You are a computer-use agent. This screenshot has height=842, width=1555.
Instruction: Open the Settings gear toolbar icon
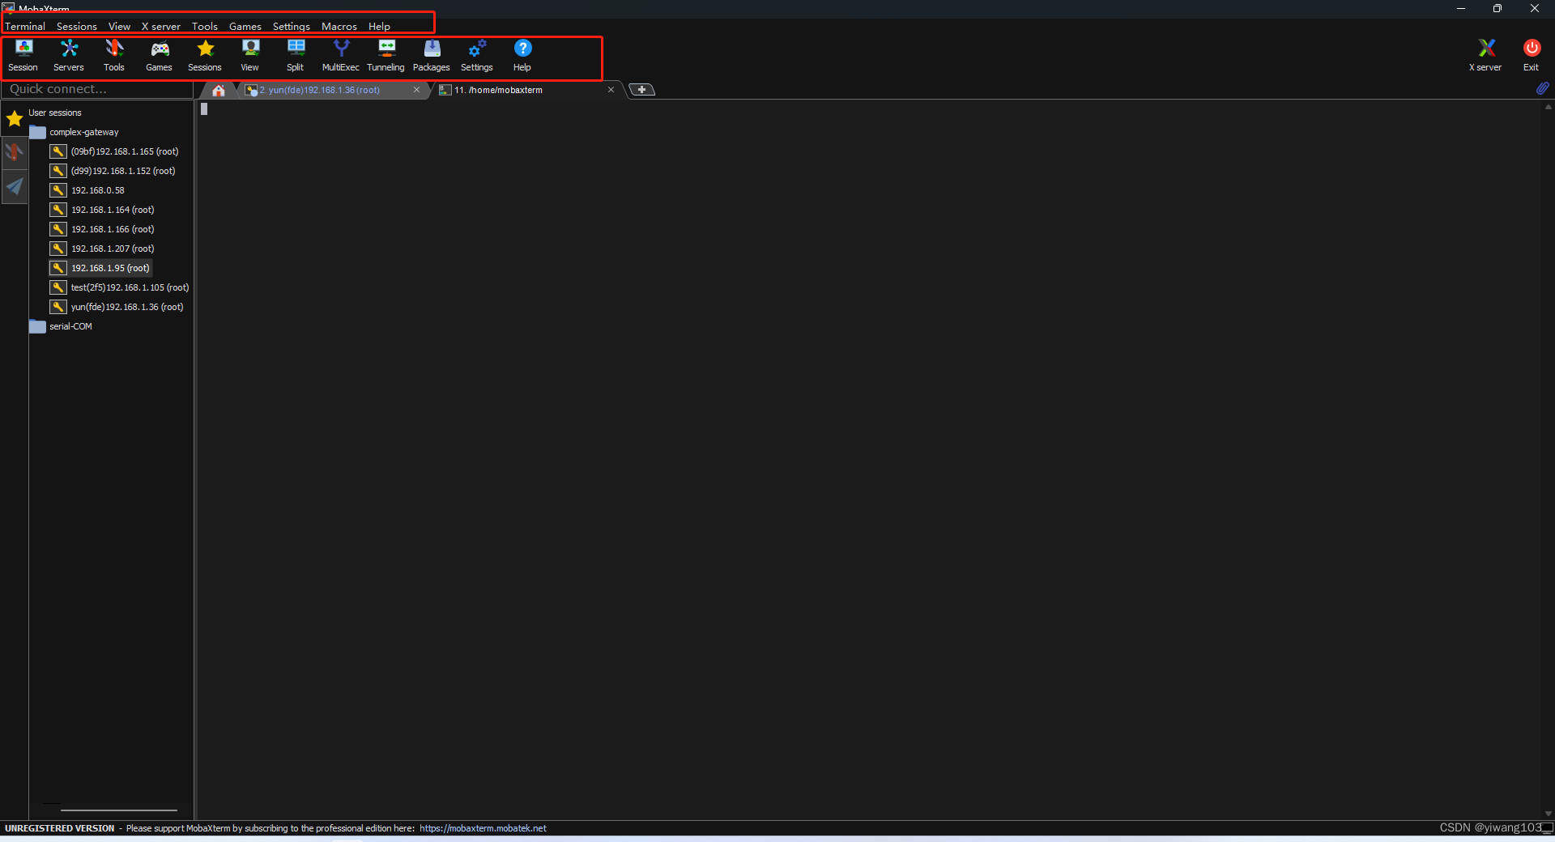477,56
